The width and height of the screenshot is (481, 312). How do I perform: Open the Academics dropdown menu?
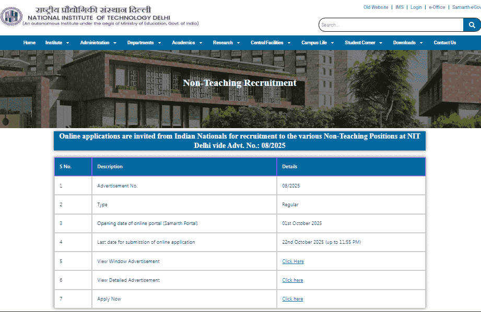click(186, 43)
